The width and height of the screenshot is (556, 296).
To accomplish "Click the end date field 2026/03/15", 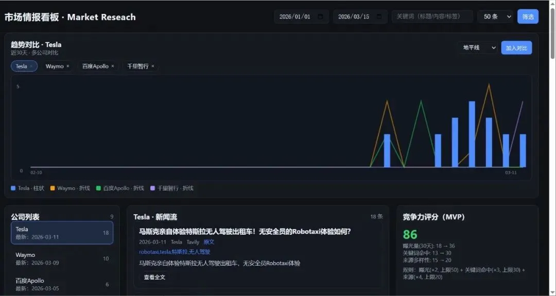I will (x=360, y=16).
